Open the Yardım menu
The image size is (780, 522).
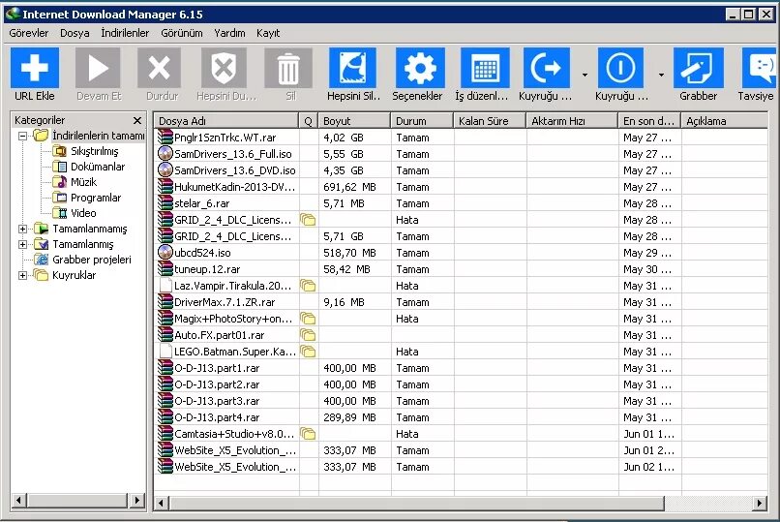tap(229, 33)
